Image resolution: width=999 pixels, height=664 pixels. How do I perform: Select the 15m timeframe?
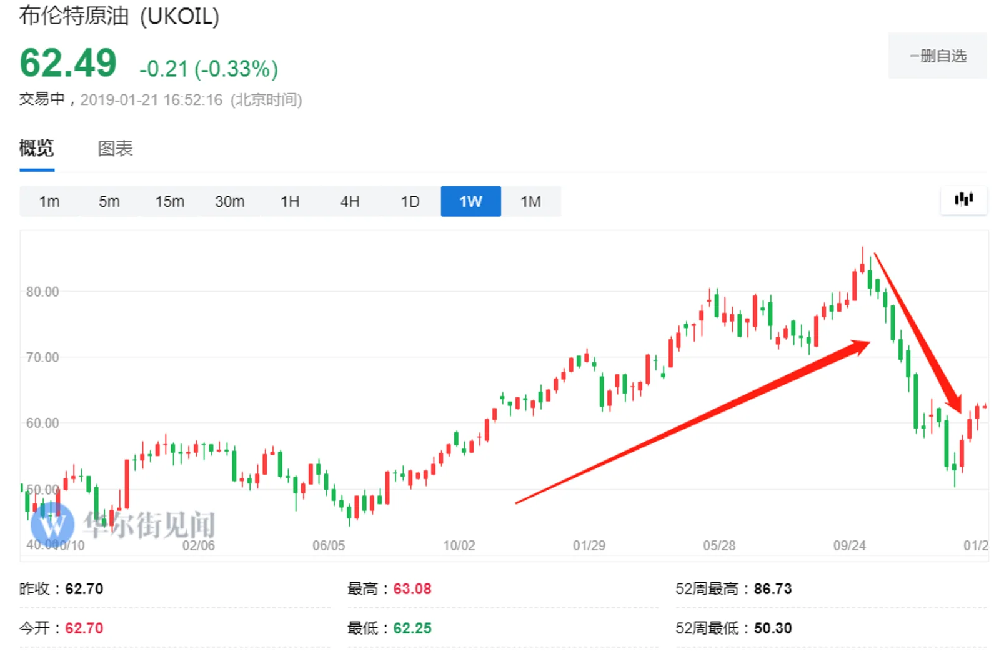[x=170, y=202]
